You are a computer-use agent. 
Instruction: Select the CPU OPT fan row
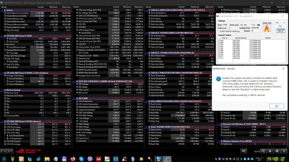click(108, 141)
